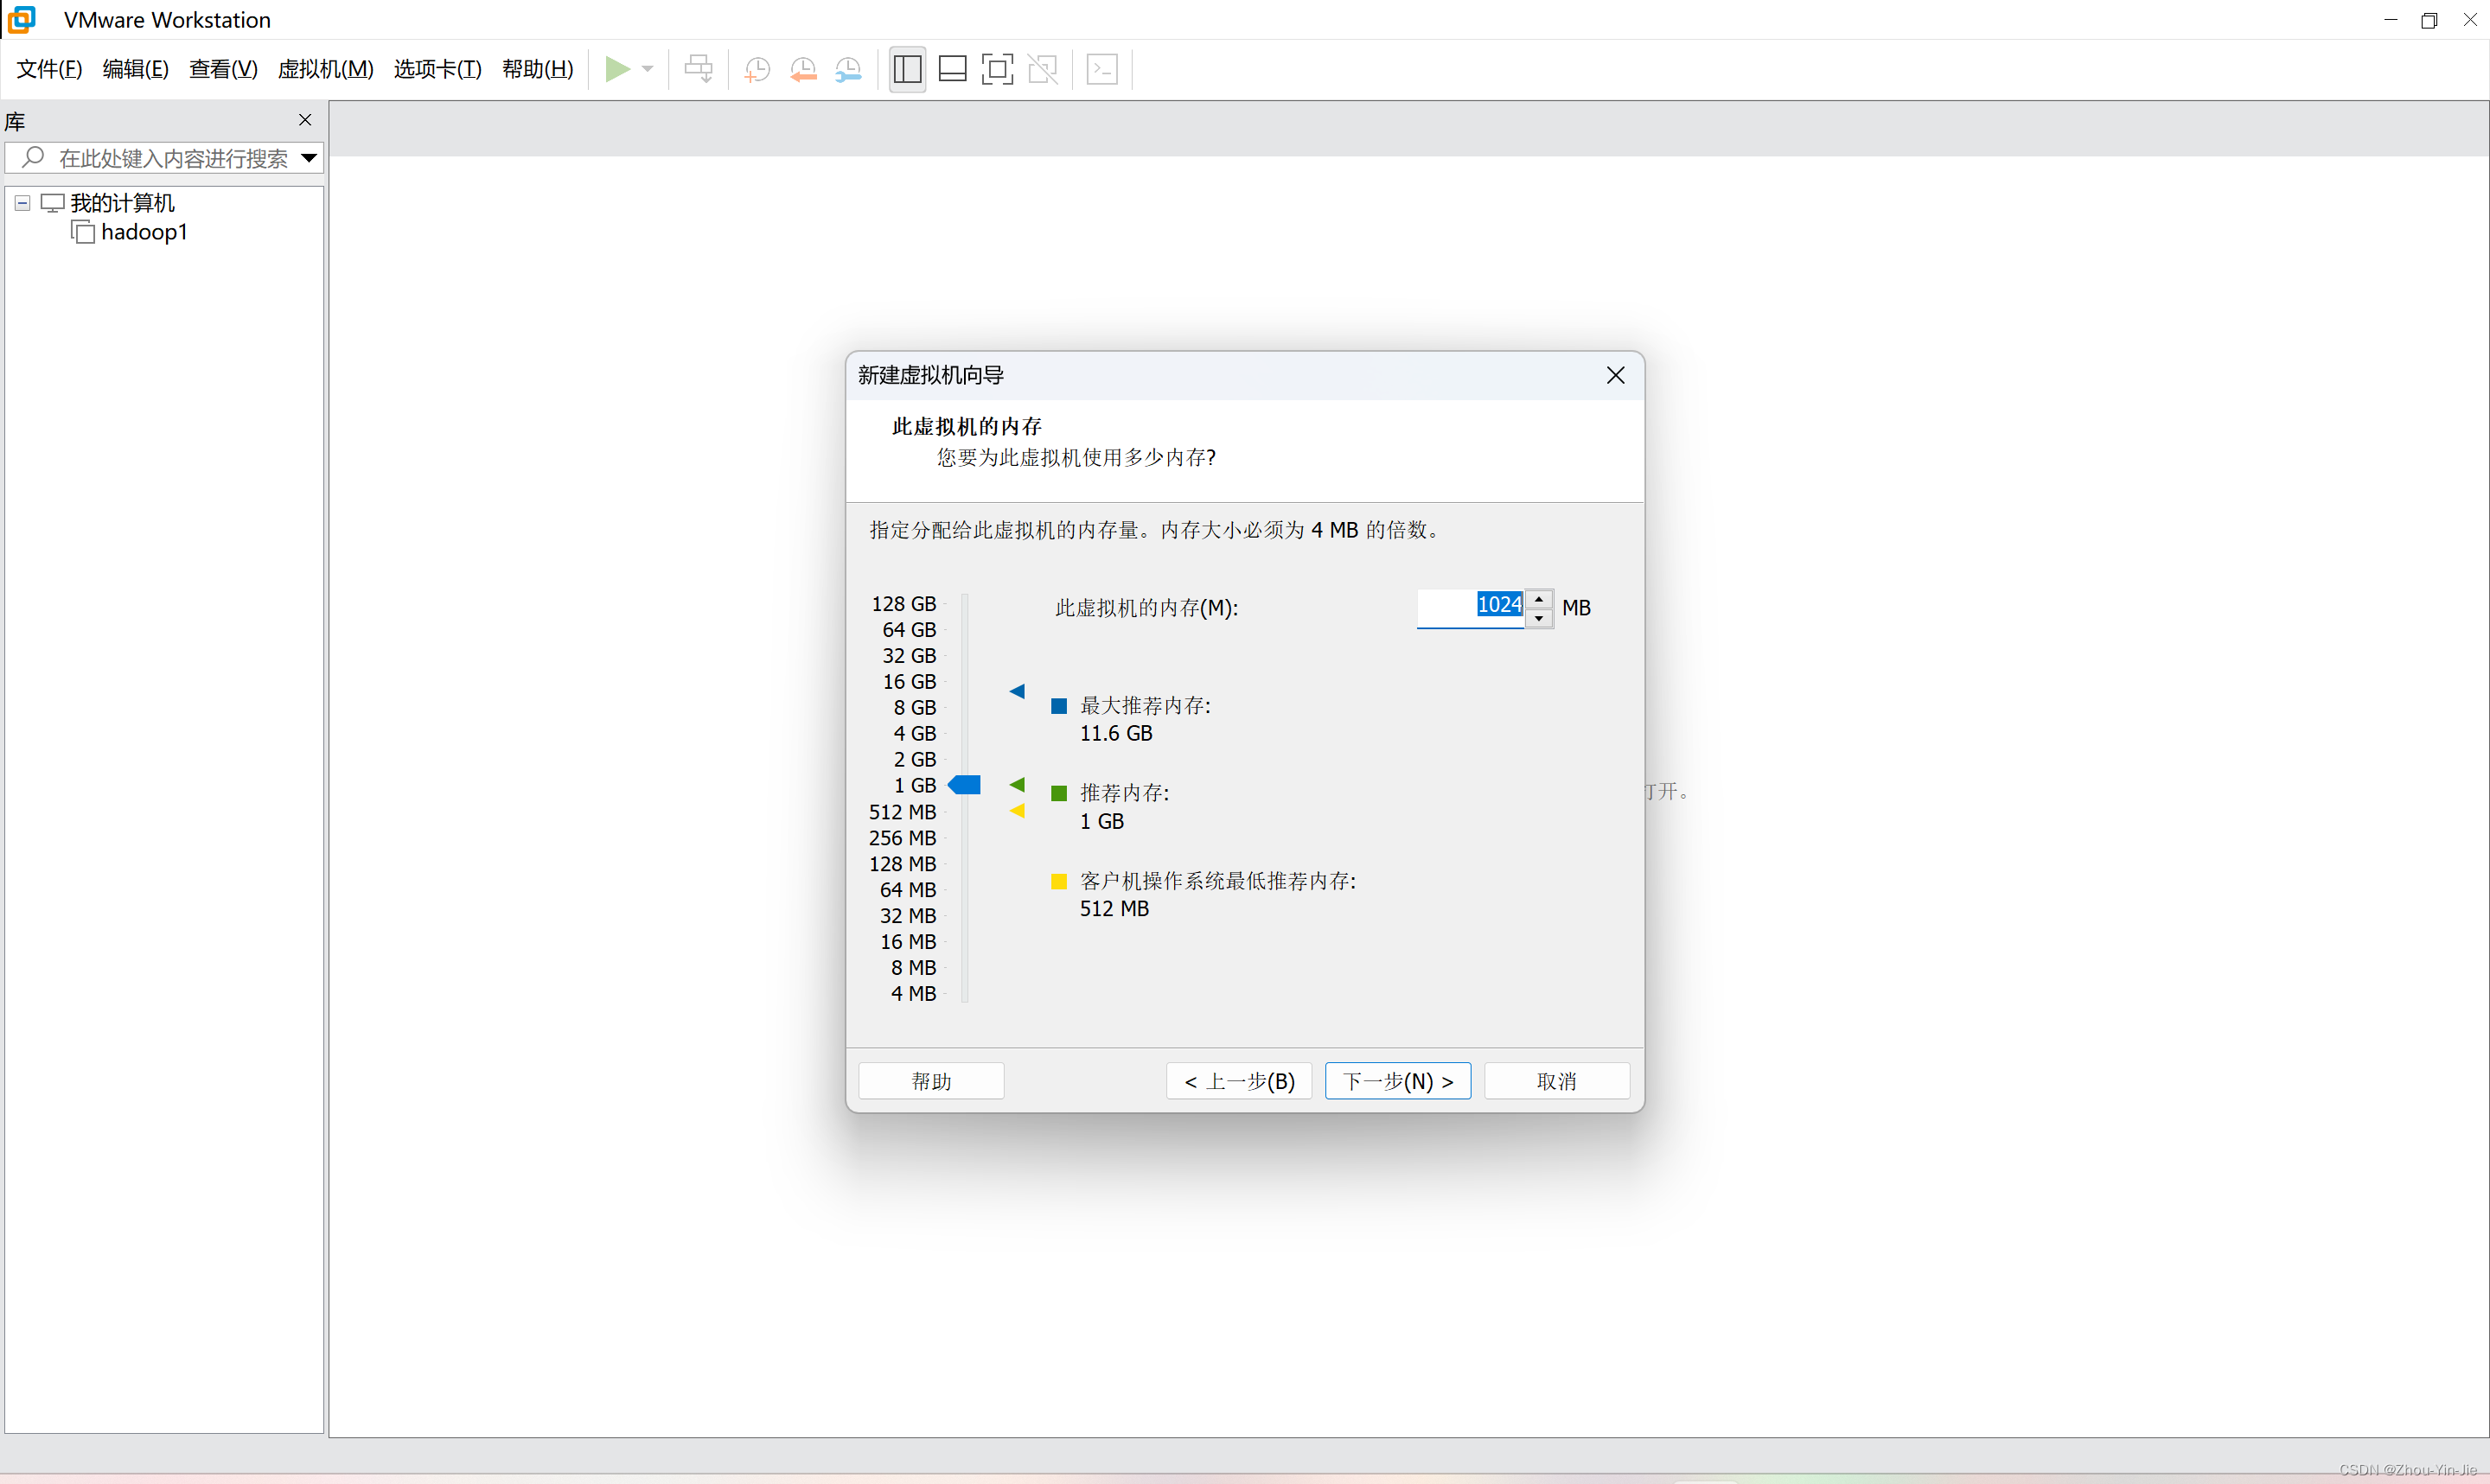Click the send Ctrl+Alt+Del icon
This screenshot has width=2490, height=1484.
[x=698, y=69]
